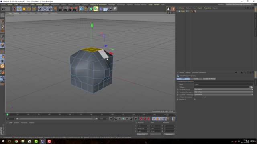Open the Fichier main menu
Image resolution: width=257 pixels, height=144 pixels.
click(3, 4)
